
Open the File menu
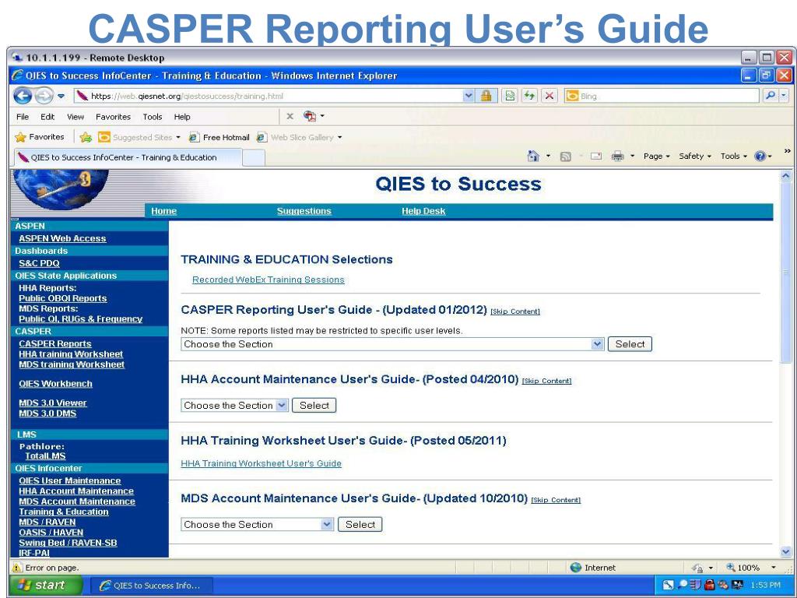point(23,117)
